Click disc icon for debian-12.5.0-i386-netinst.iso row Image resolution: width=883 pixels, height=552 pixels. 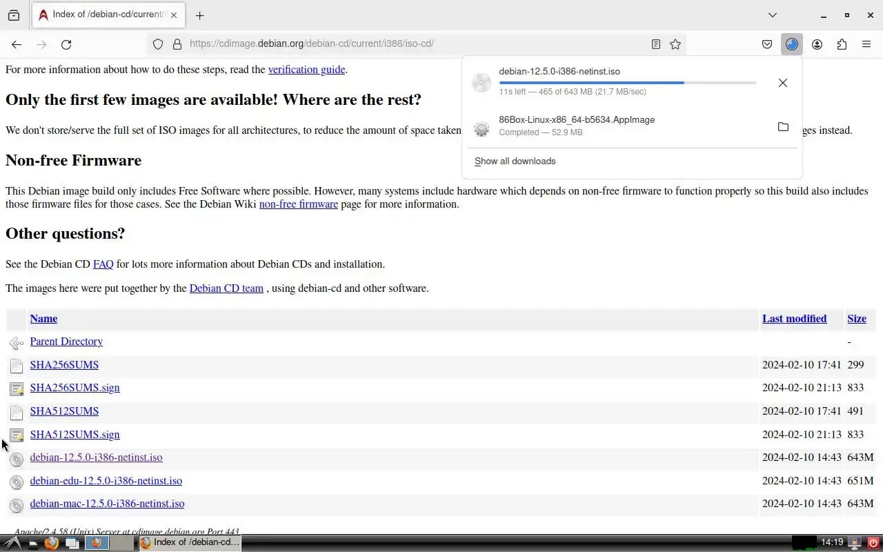click(17, 459)
